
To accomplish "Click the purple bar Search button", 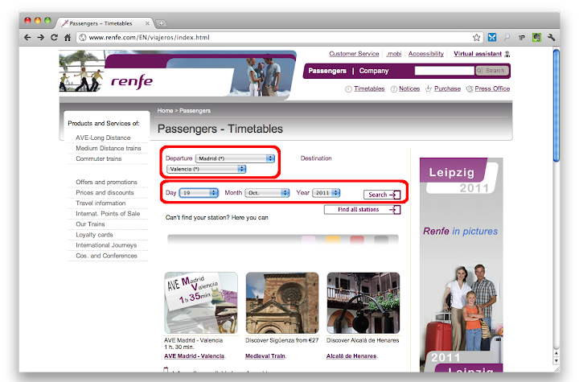I will (492, 71).
